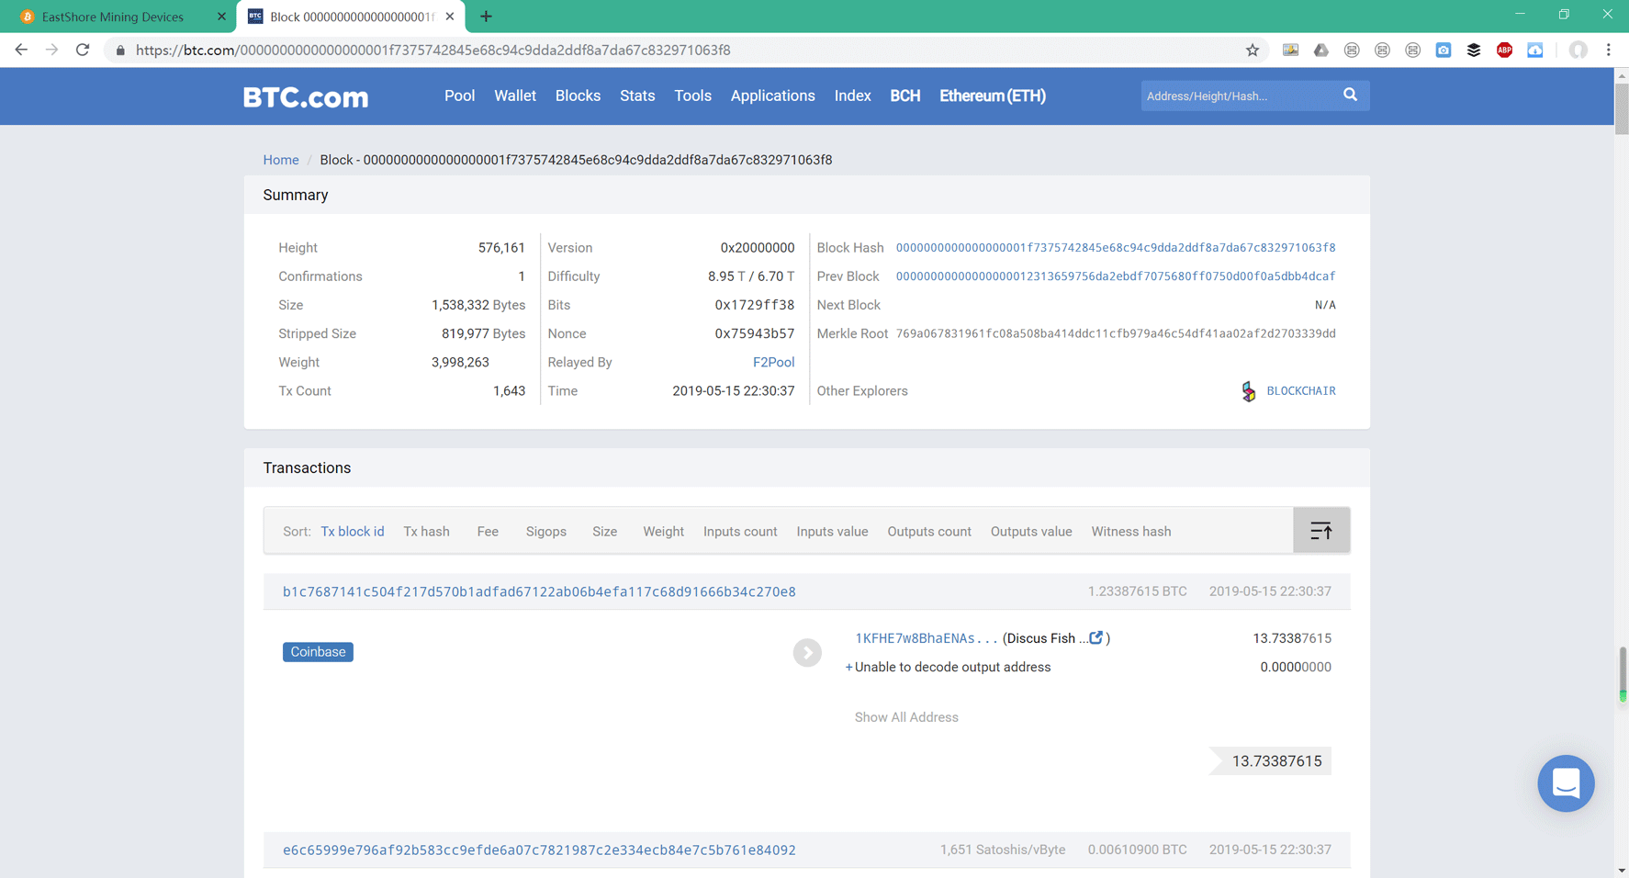Go to Ethereum (ETH) explorer
This screenshot has width=1629, height=878.
click(x=993, y=96)
